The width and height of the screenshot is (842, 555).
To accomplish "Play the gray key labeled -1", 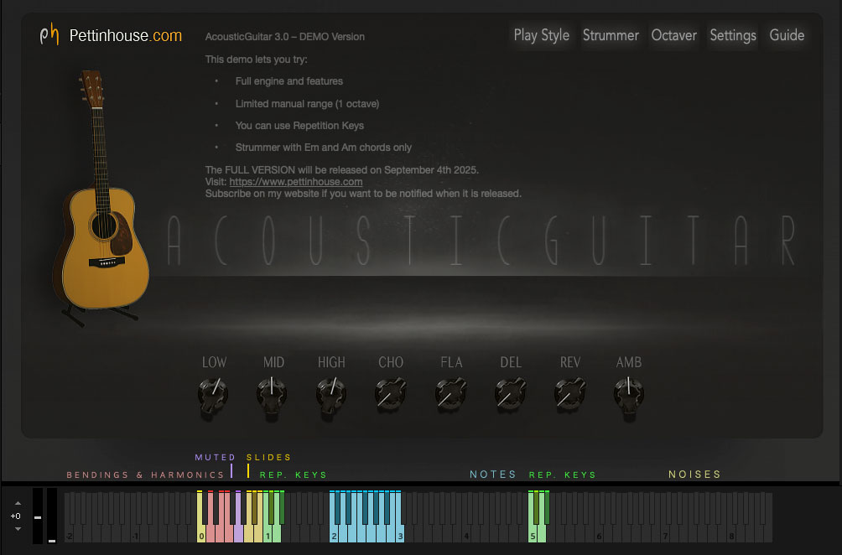I will click(x=135, y=534).
